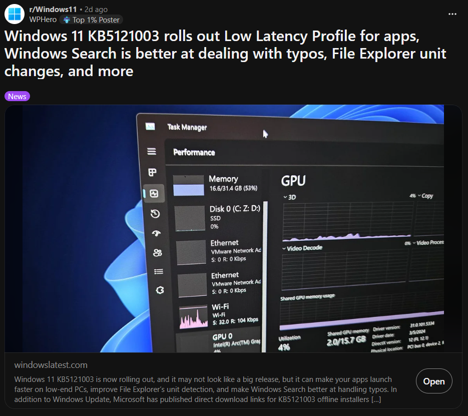Open the post title about KB5121003
Image resolution: width=468 pixels, height=416 pixels.
tap(225, 54)
